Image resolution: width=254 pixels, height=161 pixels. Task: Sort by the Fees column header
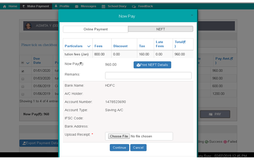(98, 46)
